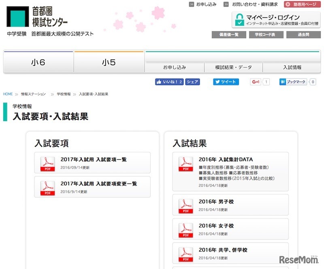This screenshot has width=324, height=269.
Task: Click the PDF icon beside 2016年 女子校
Action: (x=186, y=228)
